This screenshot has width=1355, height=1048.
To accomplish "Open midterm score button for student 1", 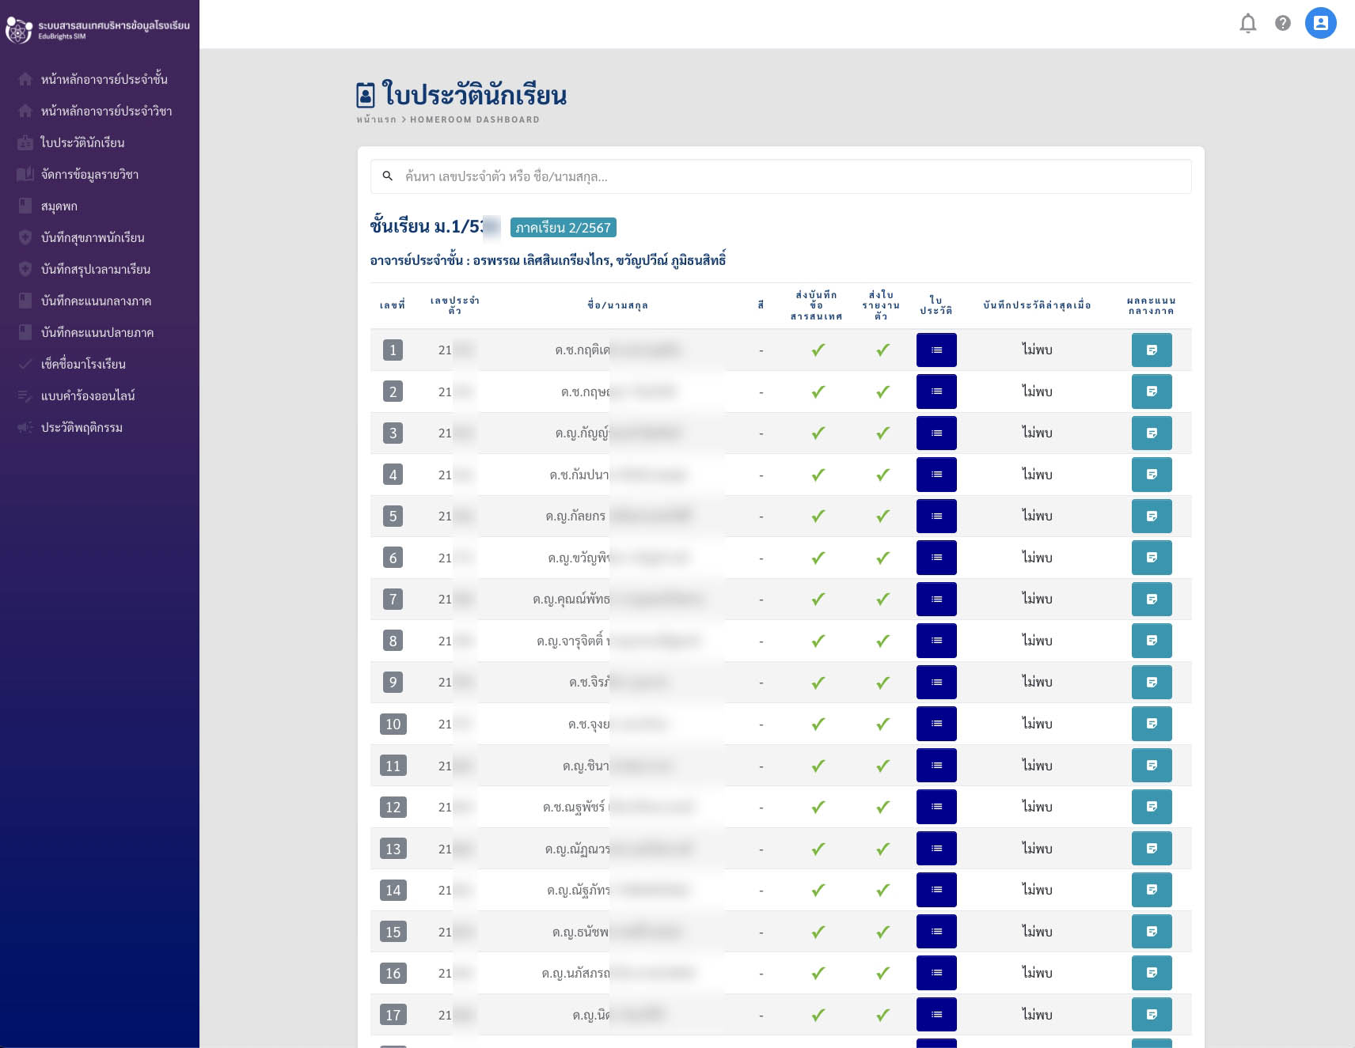I will tap(1151, 350).
